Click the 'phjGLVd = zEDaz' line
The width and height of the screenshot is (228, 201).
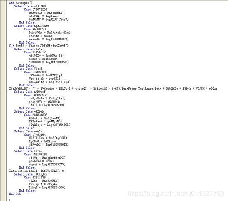click(x=41, y=161)
